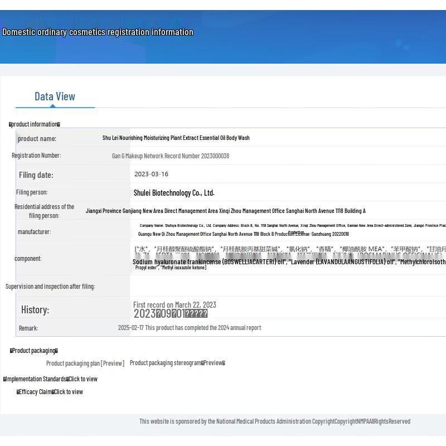Click the registration number 2023000038 value
This screenshot has height=446, width=446.
170,156
